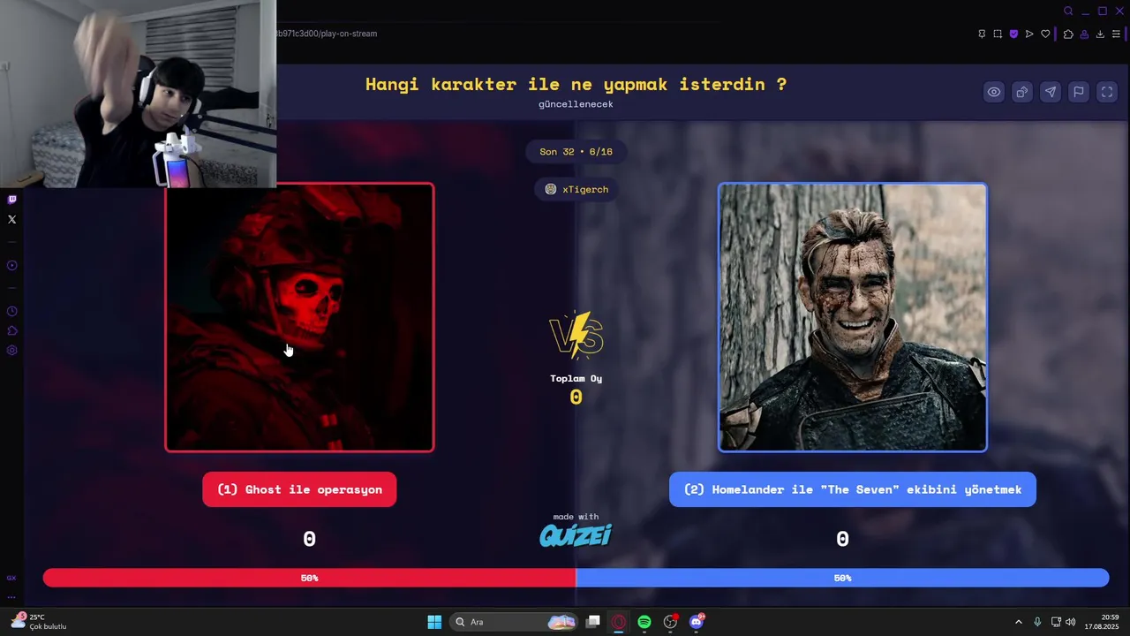
Task: Click the "güncellenecek" subtitle text
Action: point(576,104)
